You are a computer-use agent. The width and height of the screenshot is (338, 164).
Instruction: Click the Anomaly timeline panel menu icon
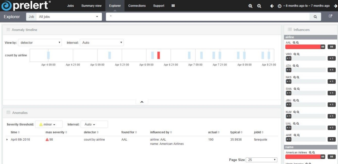point(8,30)
